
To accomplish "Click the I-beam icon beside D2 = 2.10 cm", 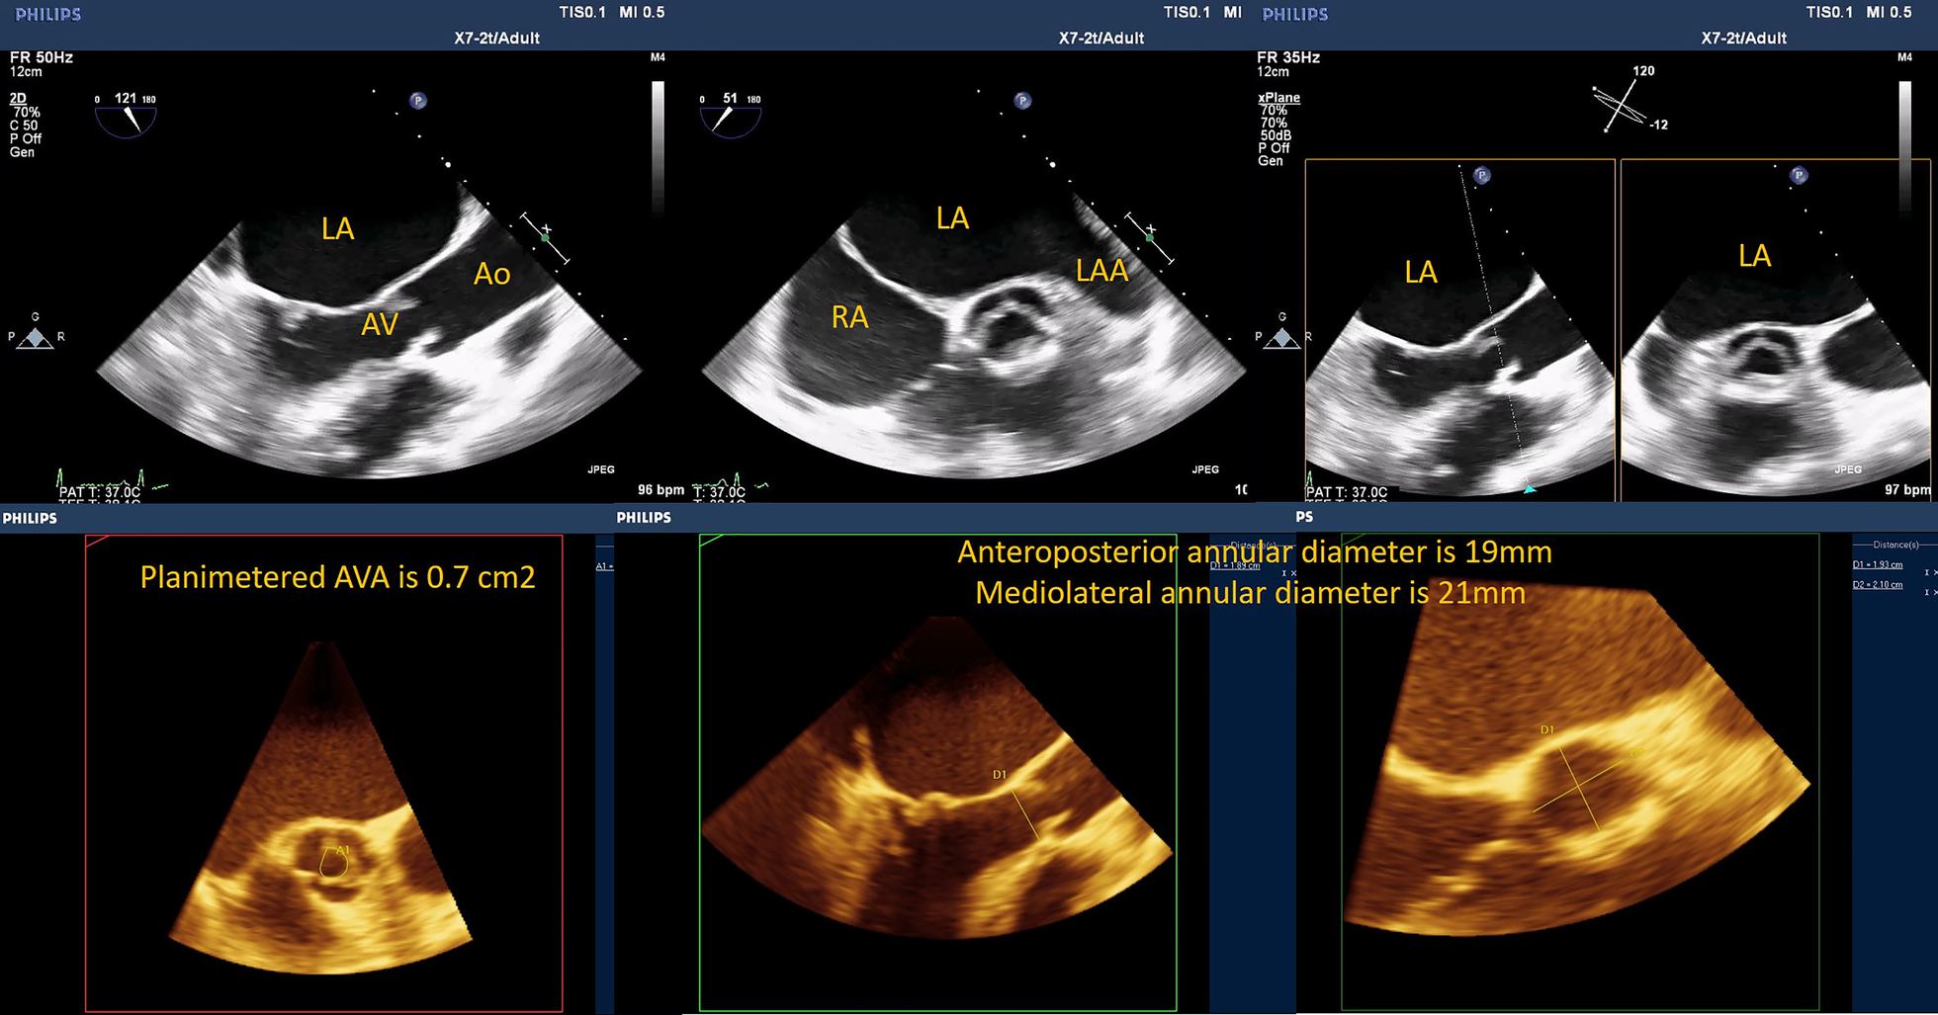I will pyautogui.click(x=1926, y=592).
